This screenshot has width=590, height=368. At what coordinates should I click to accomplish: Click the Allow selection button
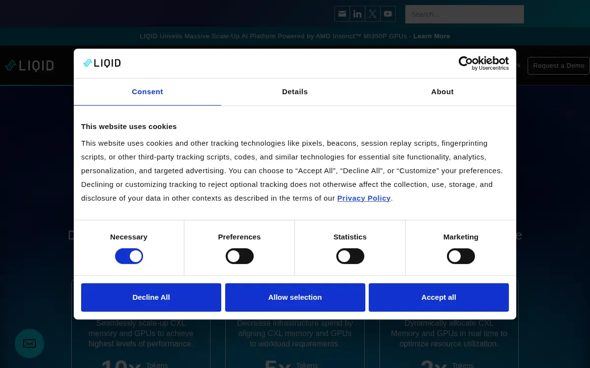pos(295,297)
